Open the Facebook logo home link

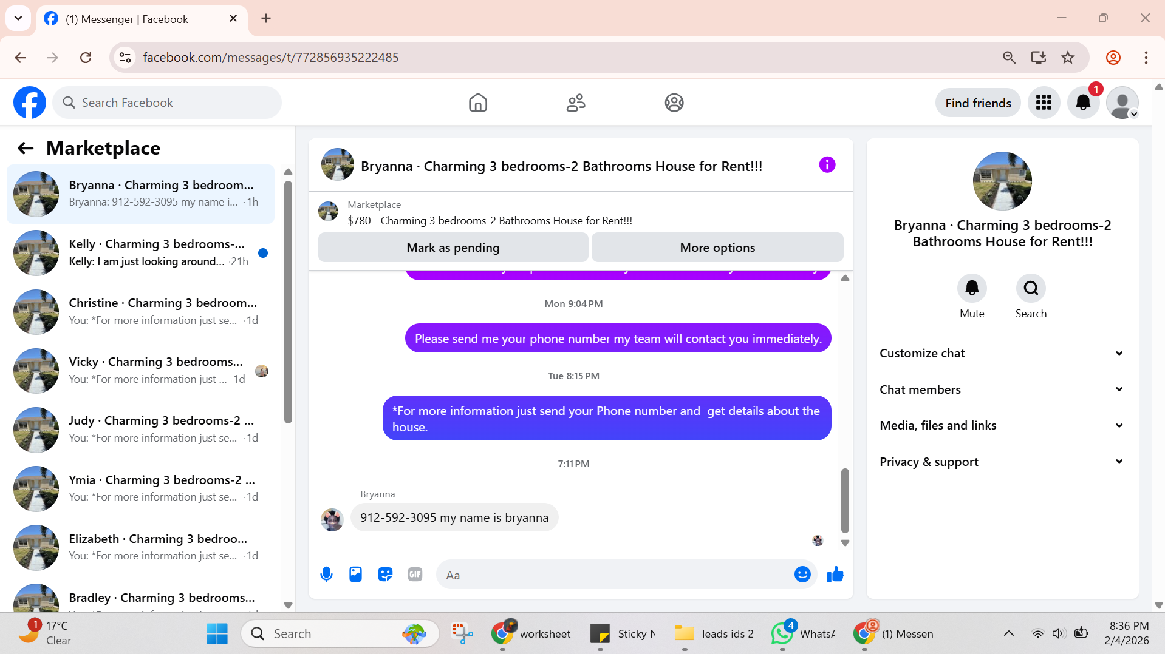tap(30, 103)
